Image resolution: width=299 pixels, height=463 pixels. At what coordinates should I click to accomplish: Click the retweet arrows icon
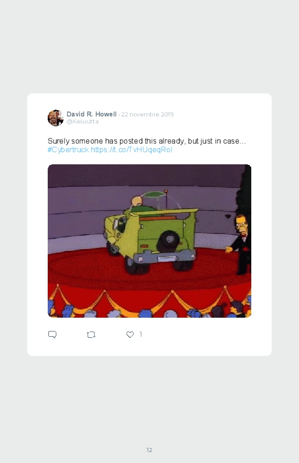click(91, 334)
